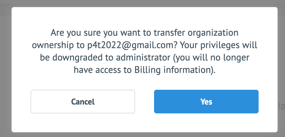
Task: Select the word "administrator" in the warning
Action: [143, 58]
